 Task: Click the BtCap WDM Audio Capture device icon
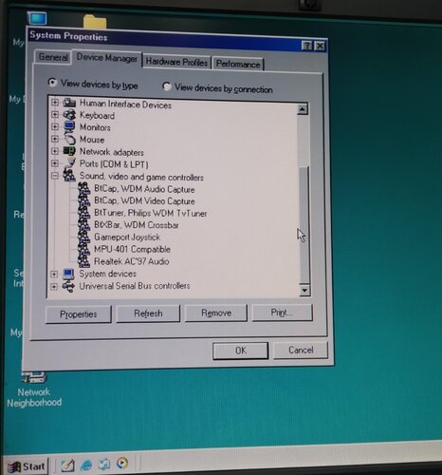coord(83,189)
